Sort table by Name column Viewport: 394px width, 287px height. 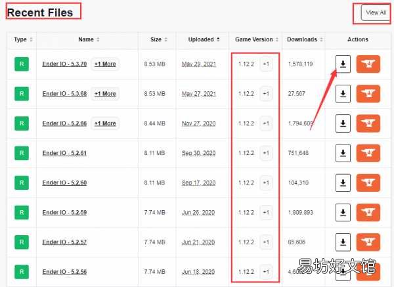89,39
